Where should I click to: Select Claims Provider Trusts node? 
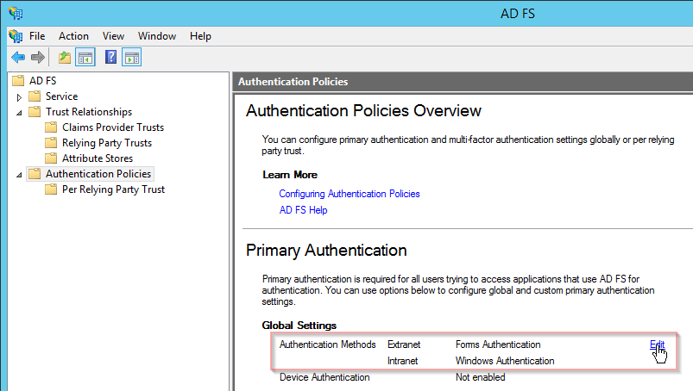point(113,127)
